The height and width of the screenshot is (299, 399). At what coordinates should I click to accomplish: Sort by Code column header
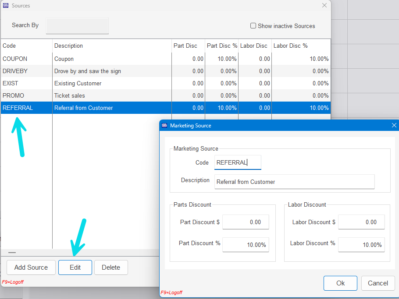(26, 46)
